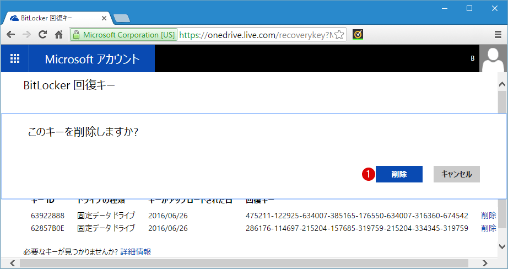Select recovery key starting 286176-114697

point(356,228)
